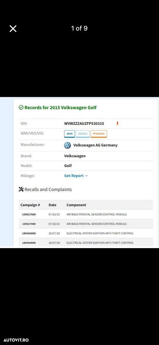159x345 pixels.
Task: Click first 18V464000 campaign badge
Action: point(29,233)
